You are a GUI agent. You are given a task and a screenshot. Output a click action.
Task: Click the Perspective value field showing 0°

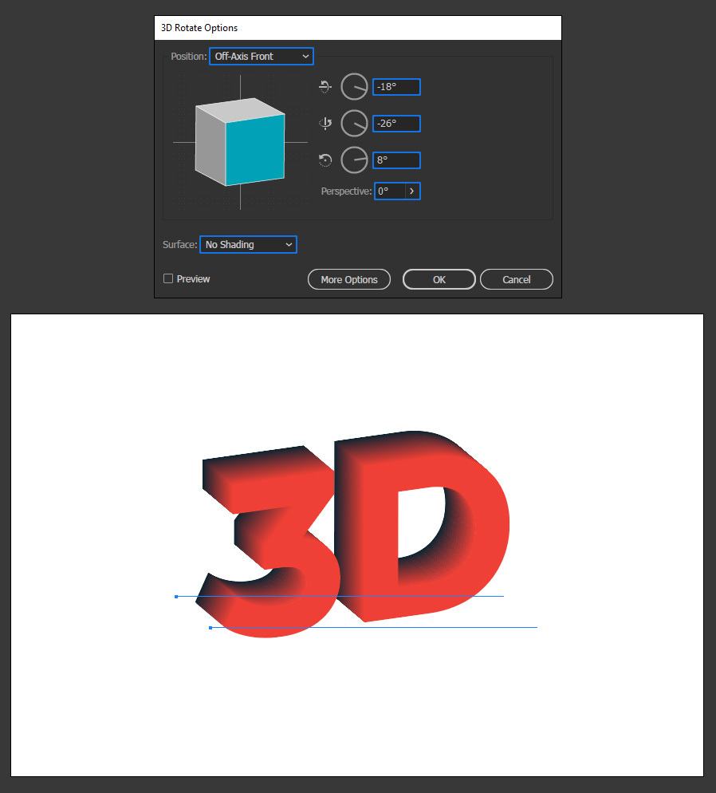pos(390,191)
